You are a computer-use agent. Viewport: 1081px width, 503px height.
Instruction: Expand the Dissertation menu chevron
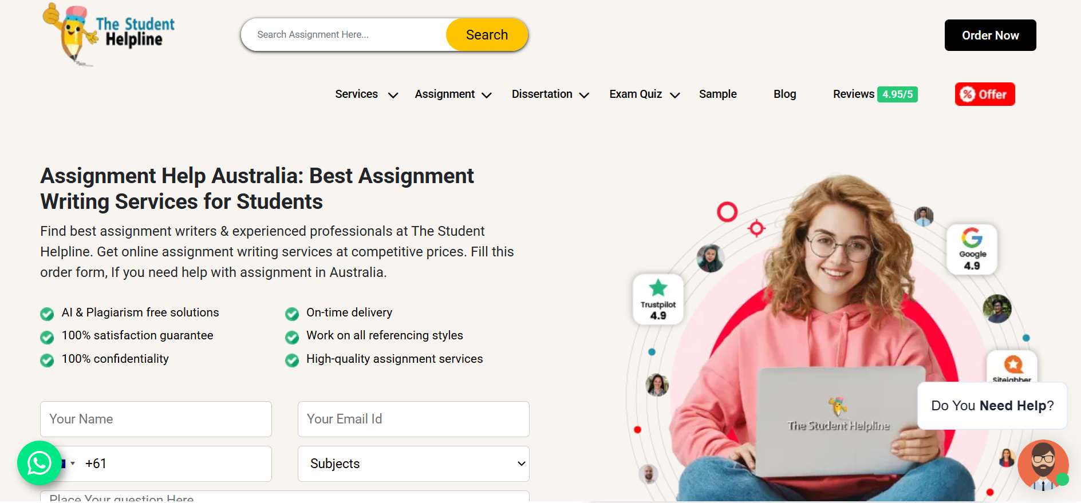coord(584,95)
